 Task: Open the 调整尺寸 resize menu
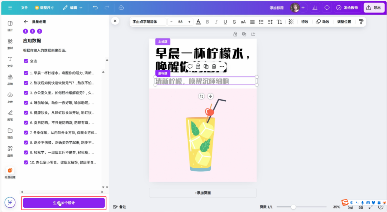47,7
